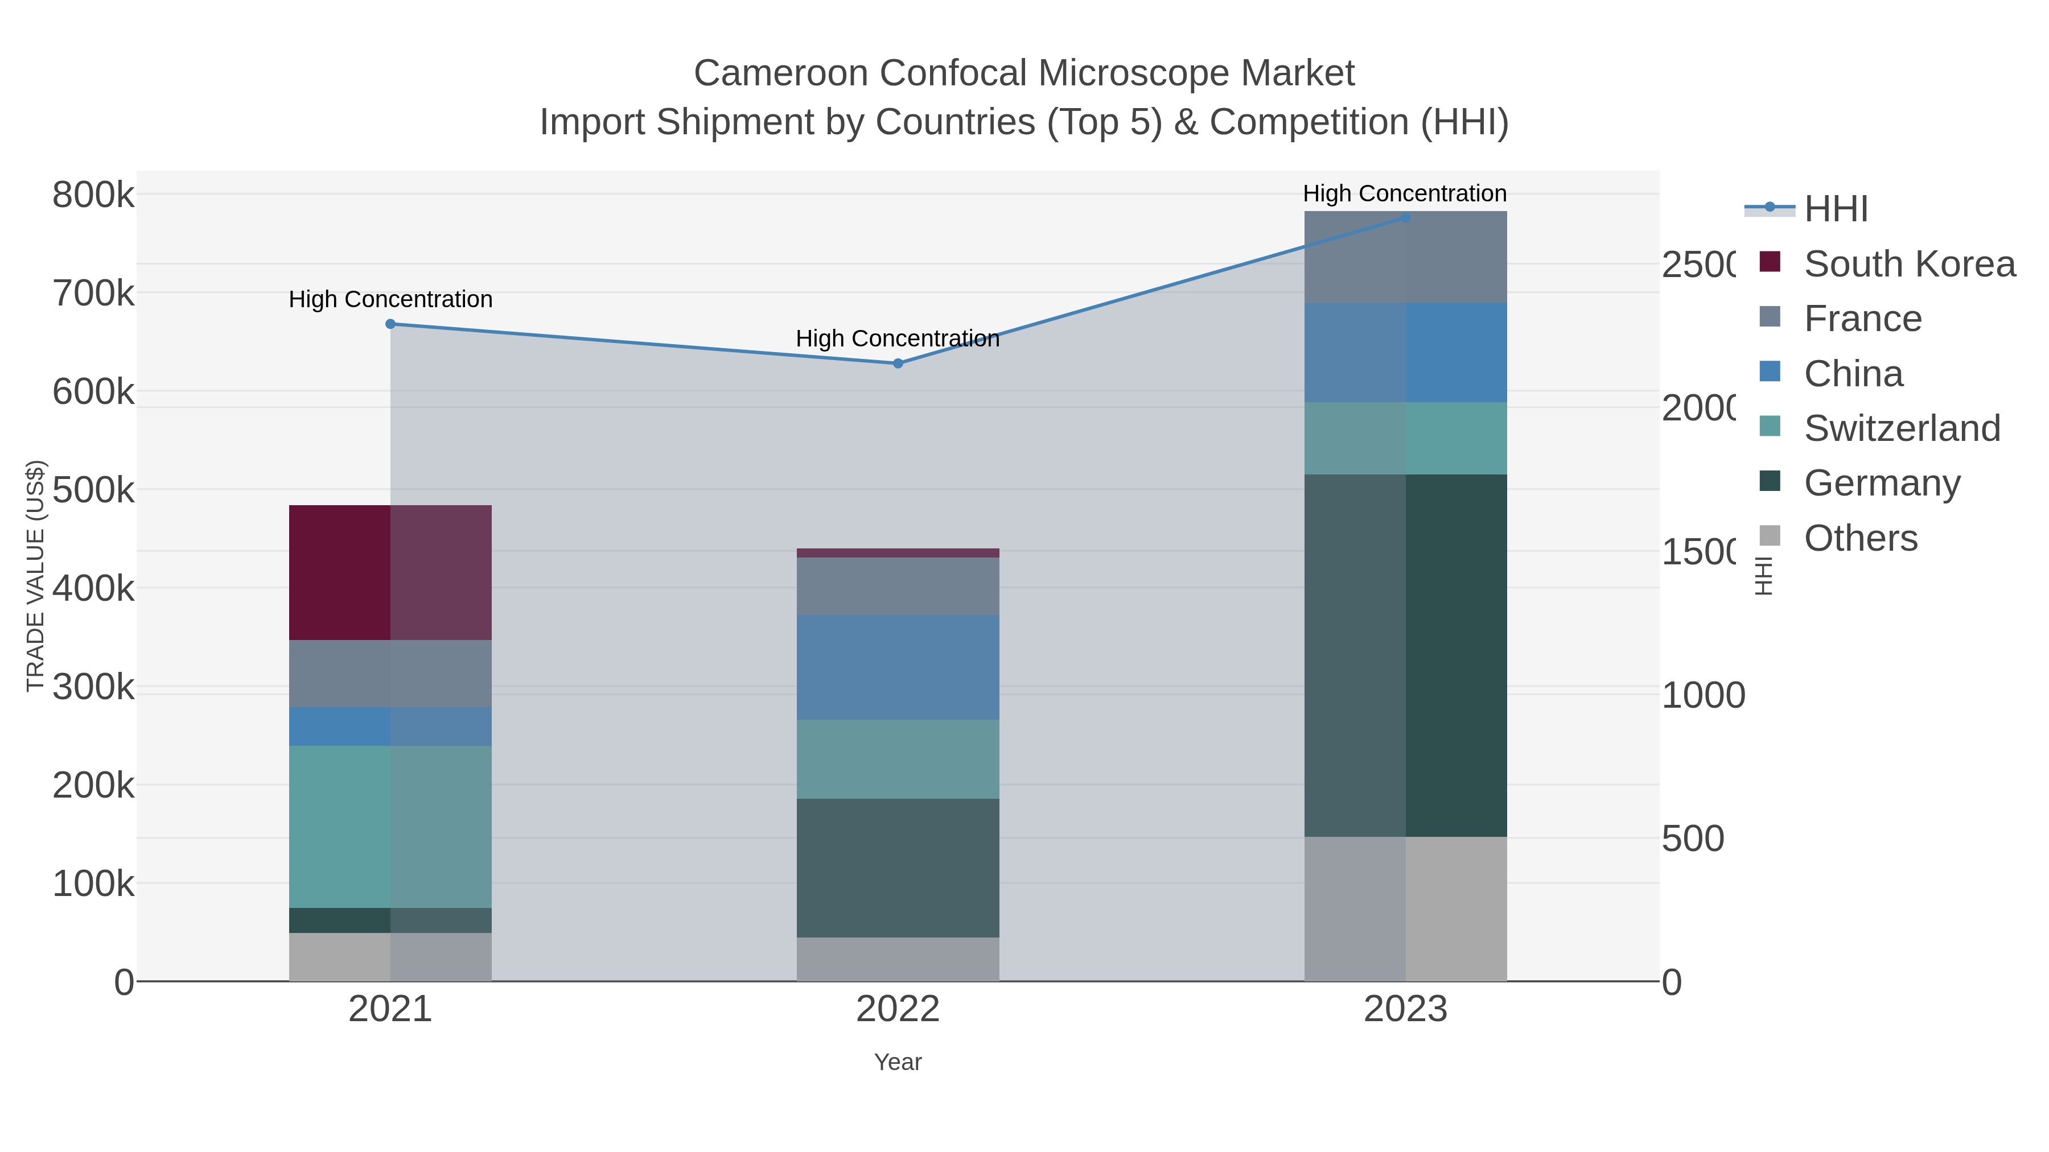This screenshot has height=1152, width=2049.
Task: Click High Concentration label above 2022
Action: (898, 338)
